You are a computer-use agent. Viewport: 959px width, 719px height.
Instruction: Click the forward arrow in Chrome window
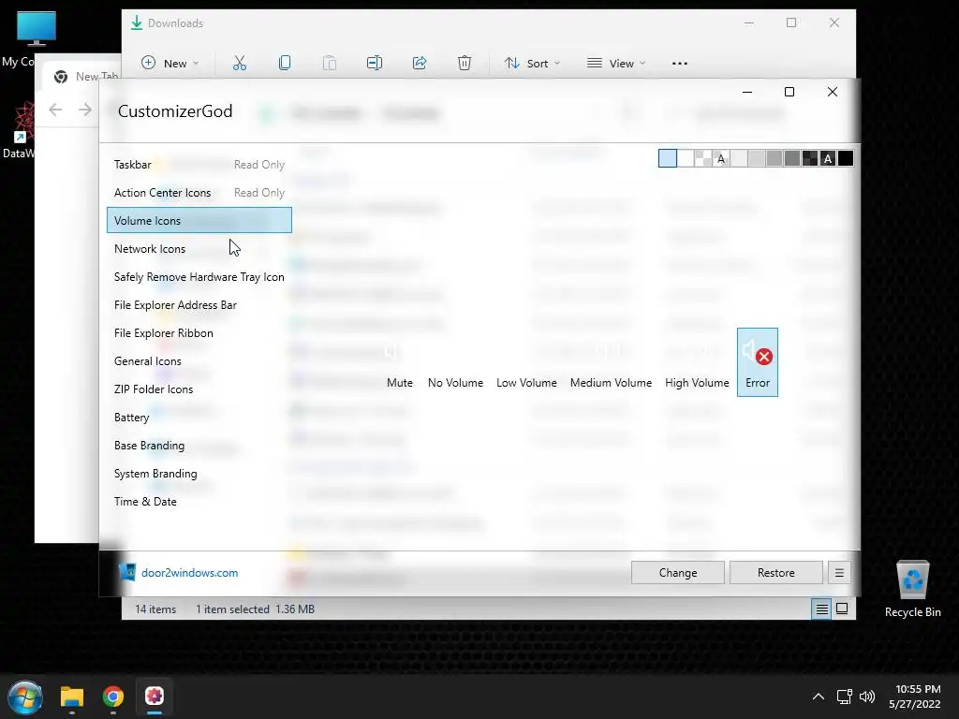[85, 110]
